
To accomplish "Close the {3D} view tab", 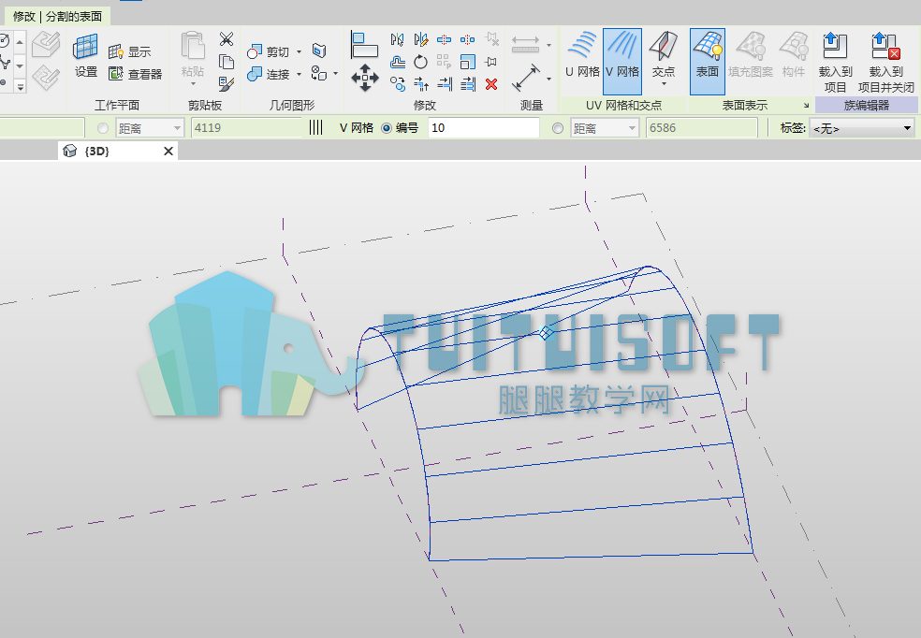I will click(168, 151).
